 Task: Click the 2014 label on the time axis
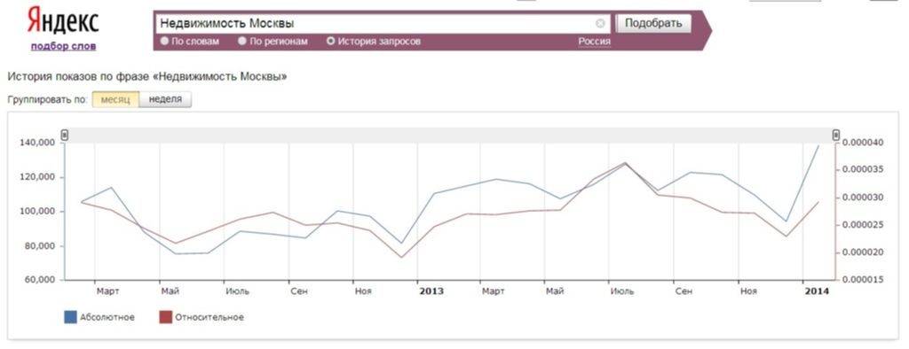(817, 291)
